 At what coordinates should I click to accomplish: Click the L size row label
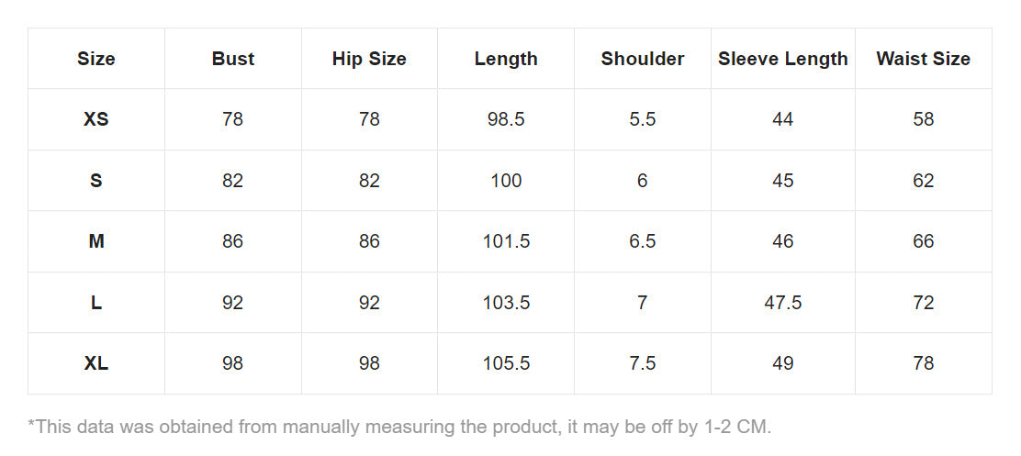pos(96,303)
